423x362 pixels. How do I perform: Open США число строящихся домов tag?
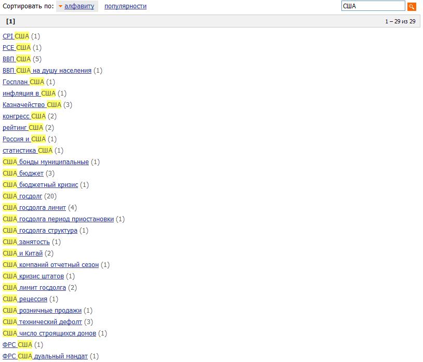point(49,333)
